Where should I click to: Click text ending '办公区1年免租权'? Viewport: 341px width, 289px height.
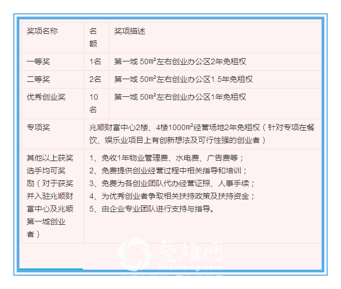[x=180, y=97]
